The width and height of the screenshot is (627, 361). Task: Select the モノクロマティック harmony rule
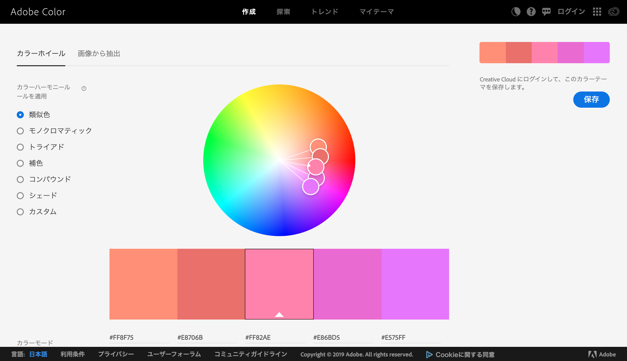click(x=20, y=131)
